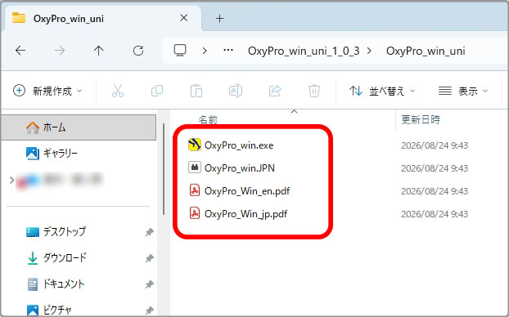The width and height of the screenshot is (509, 317).
Task: Open the 並べ替え sort dropdown
Action: [x=382, y=91]
